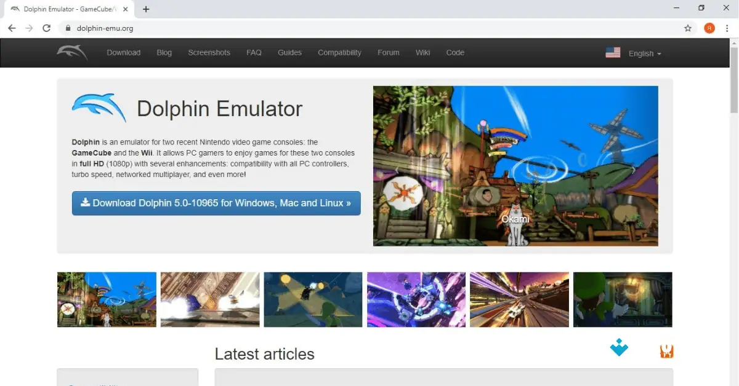Image resolution: width=739 pixels, height=386 pixels.
Task: Click the back navigation arrow
Action: [11, 28]
